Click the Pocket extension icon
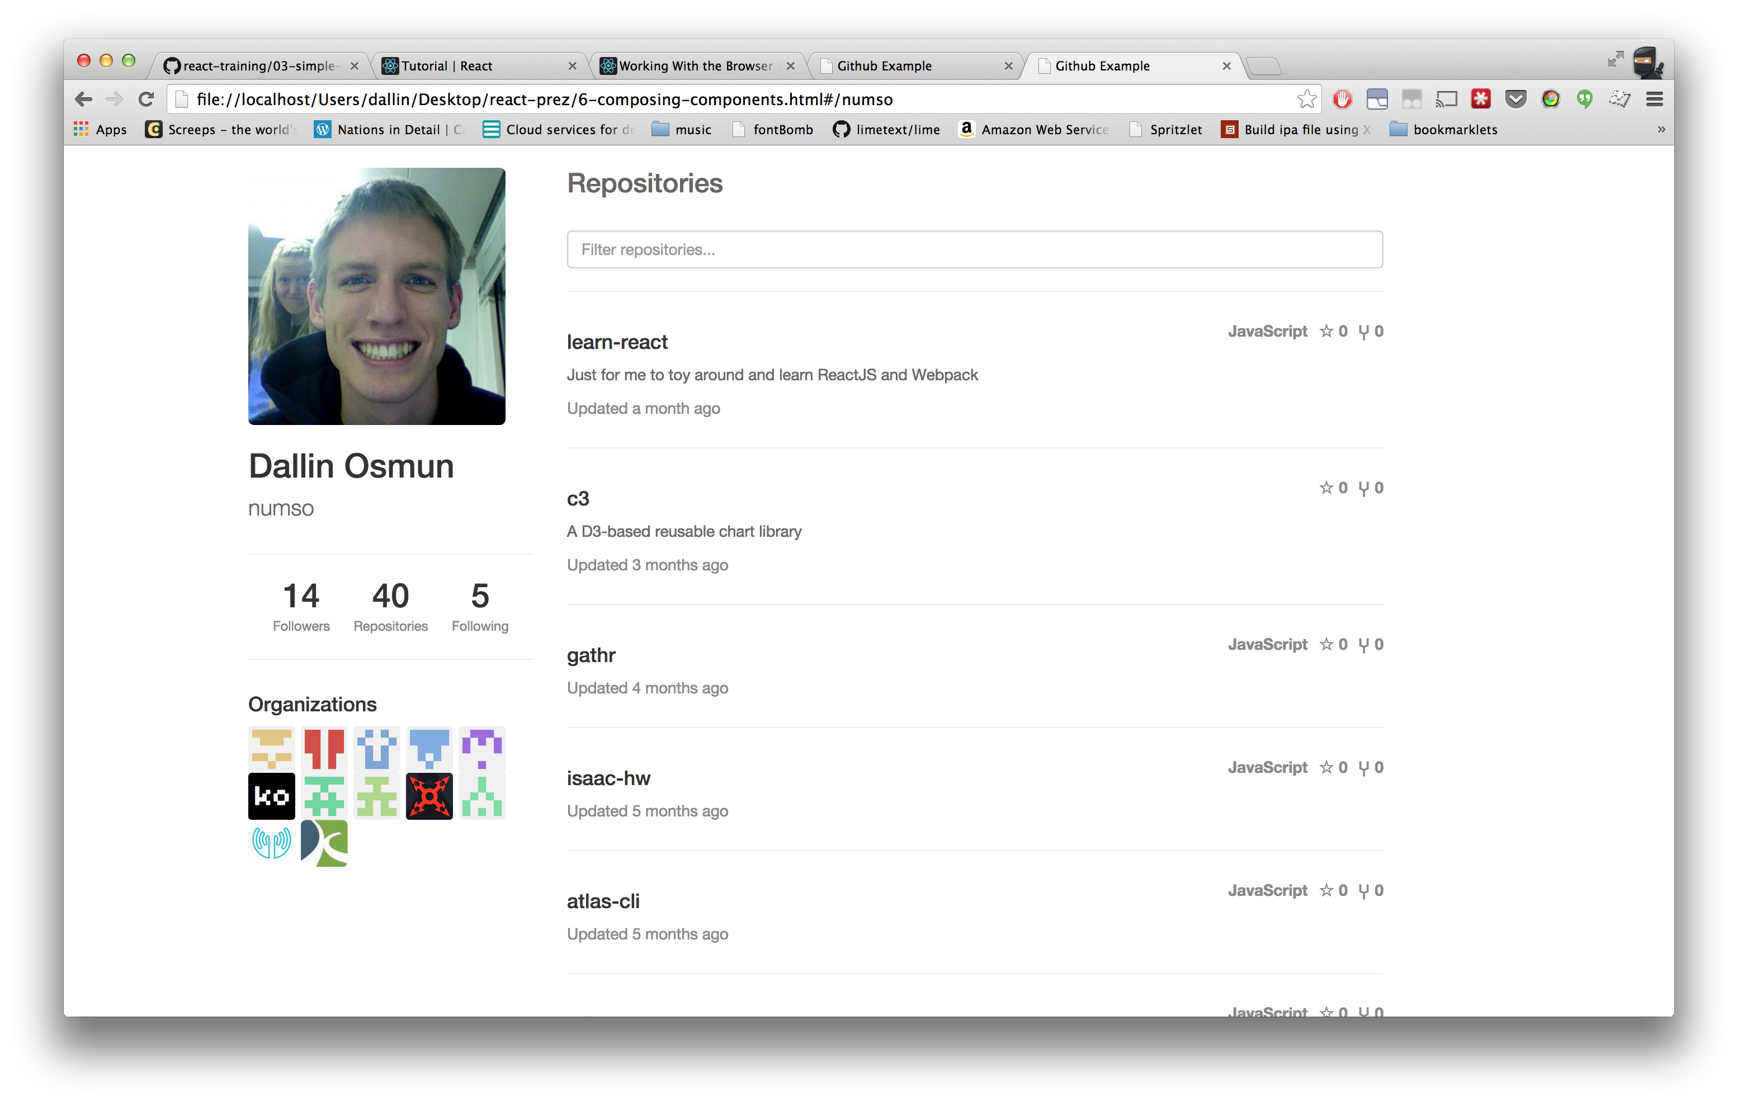The width and height of the screenshot is (1738, 1105). pyautogui.click(x=1515, y=99)
